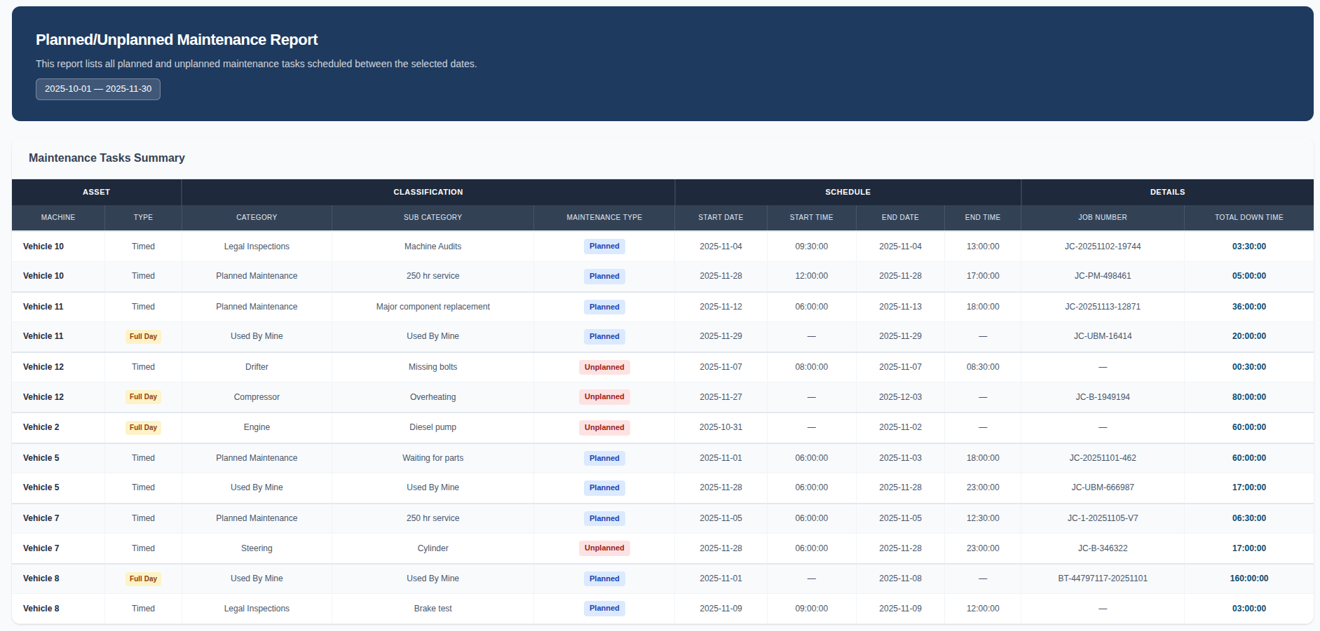Viewport: 1320px width, 631px height.
Task: Click the Schedule group header
Action: (x=848, y=192)
